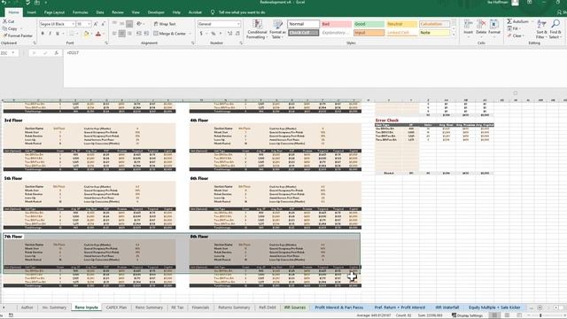Open the Merge & Center dropdown arrow
Image resolution: width=567 pixels, height=319 pixels.
190,34
